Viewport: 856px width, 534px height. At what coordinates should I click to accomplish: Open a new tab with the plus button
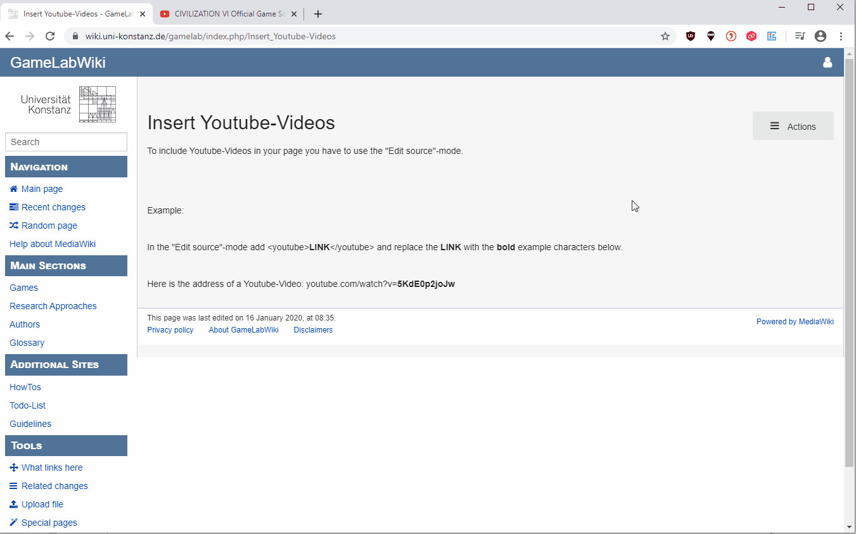click(x=318, y=14)
